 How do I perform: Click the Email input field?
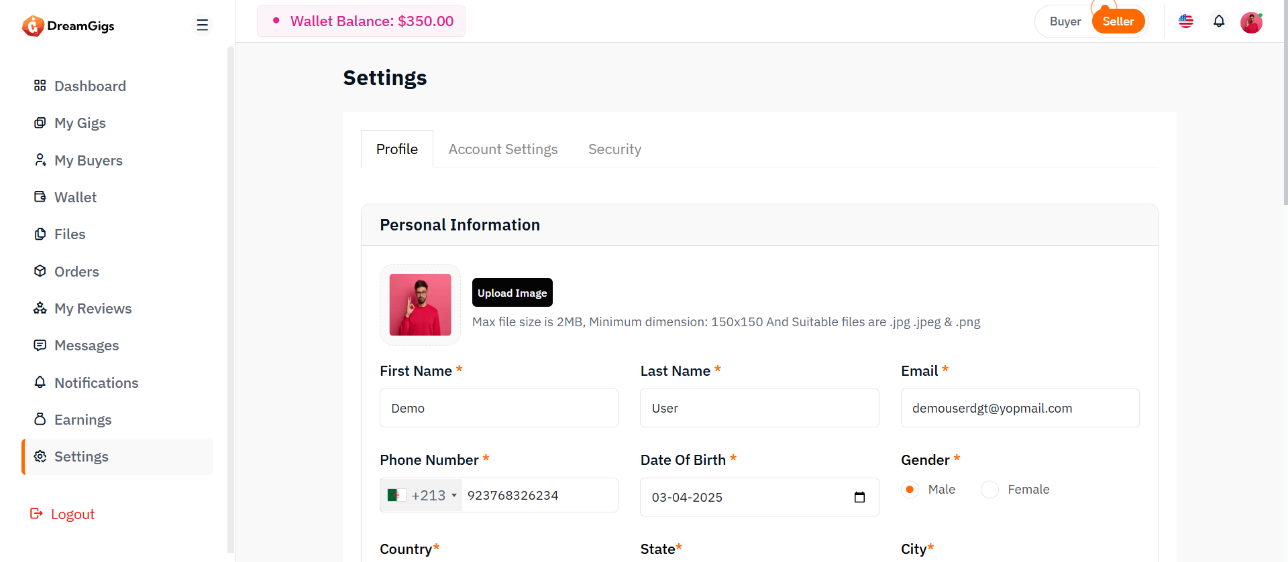point(1020,408)
